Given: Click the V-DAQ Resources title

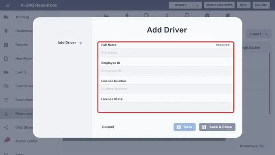Looking at the screenshot, I should click(x=39, y=5).
